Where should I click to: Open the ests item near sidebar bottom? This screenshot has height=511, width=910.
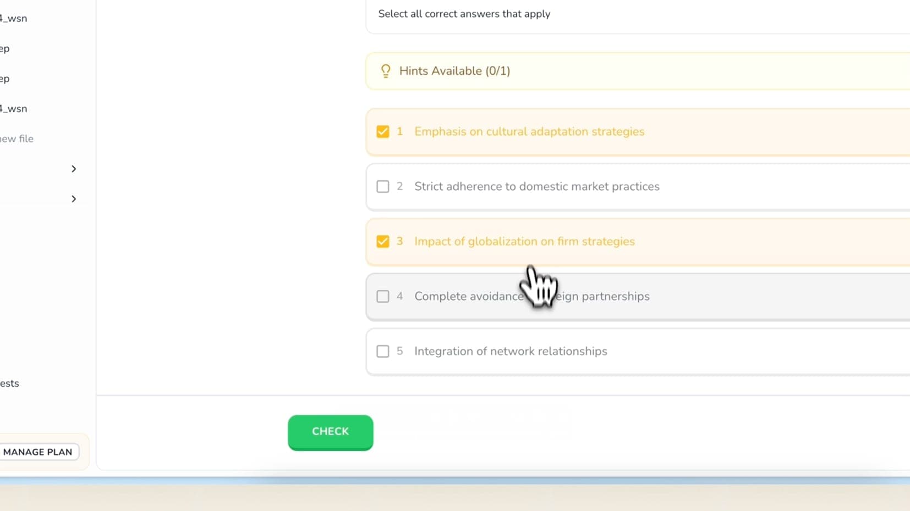pos(8,383)
